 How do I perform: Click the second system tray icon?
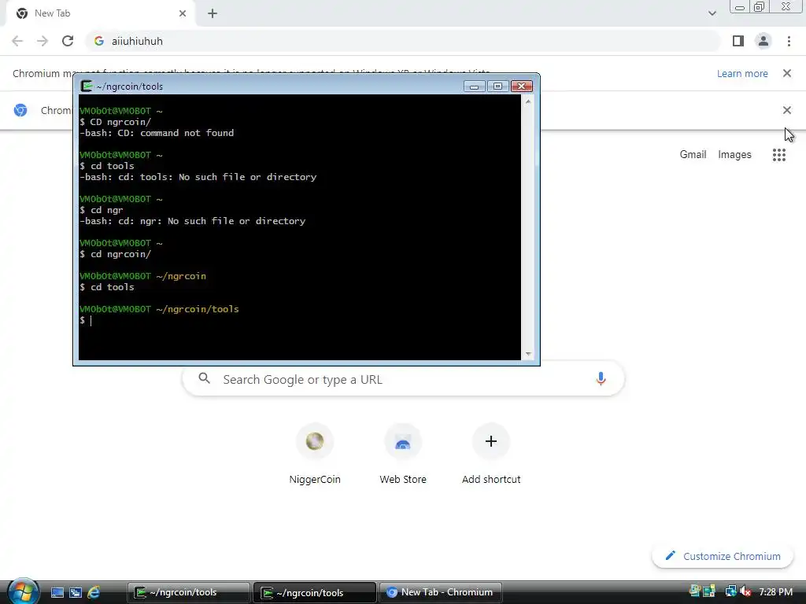click(709, 591)
